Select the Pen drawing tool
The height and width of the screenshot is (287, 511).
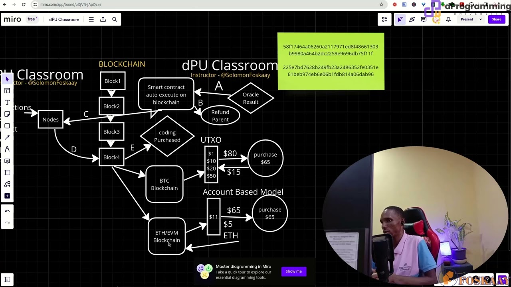(7, 149)
